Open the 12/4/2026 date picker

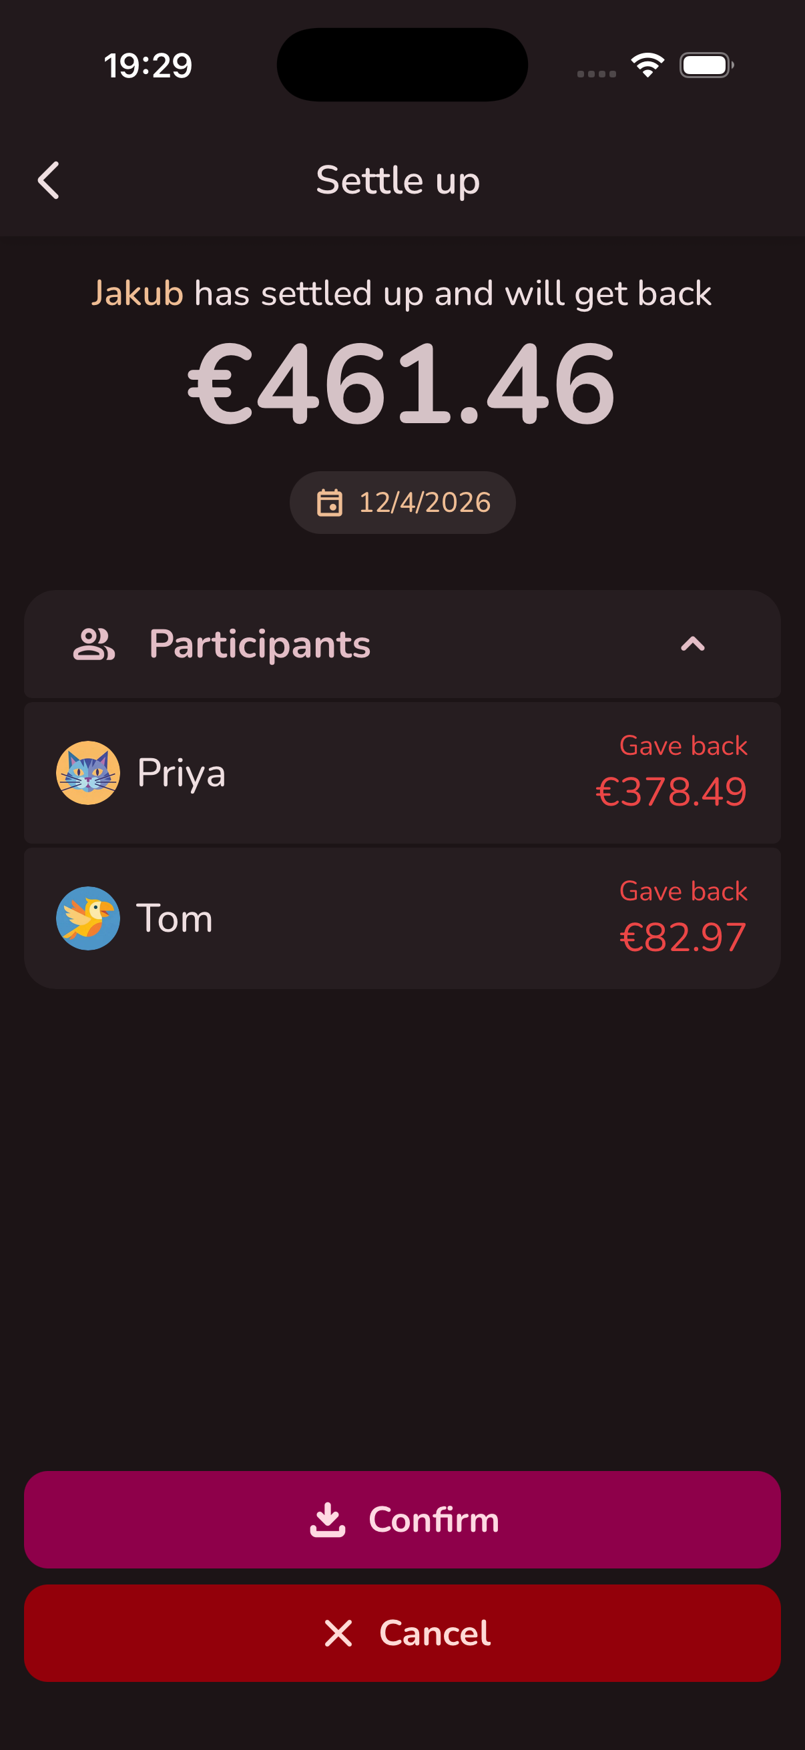click(x=402, y=503)
